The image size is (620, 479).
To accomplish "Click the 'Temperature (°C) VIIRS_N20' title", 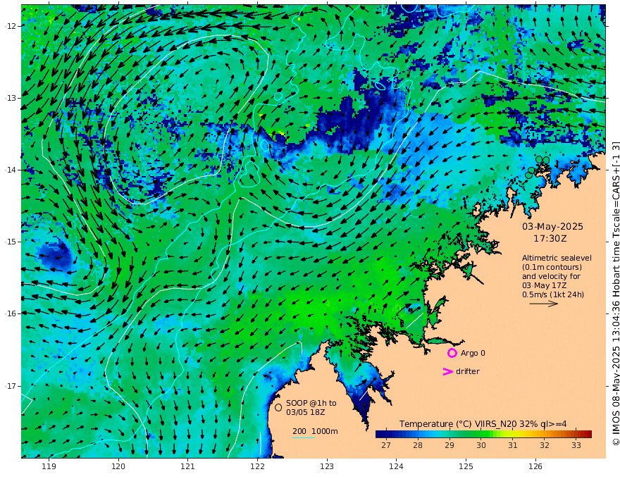I will pos(458,424).
